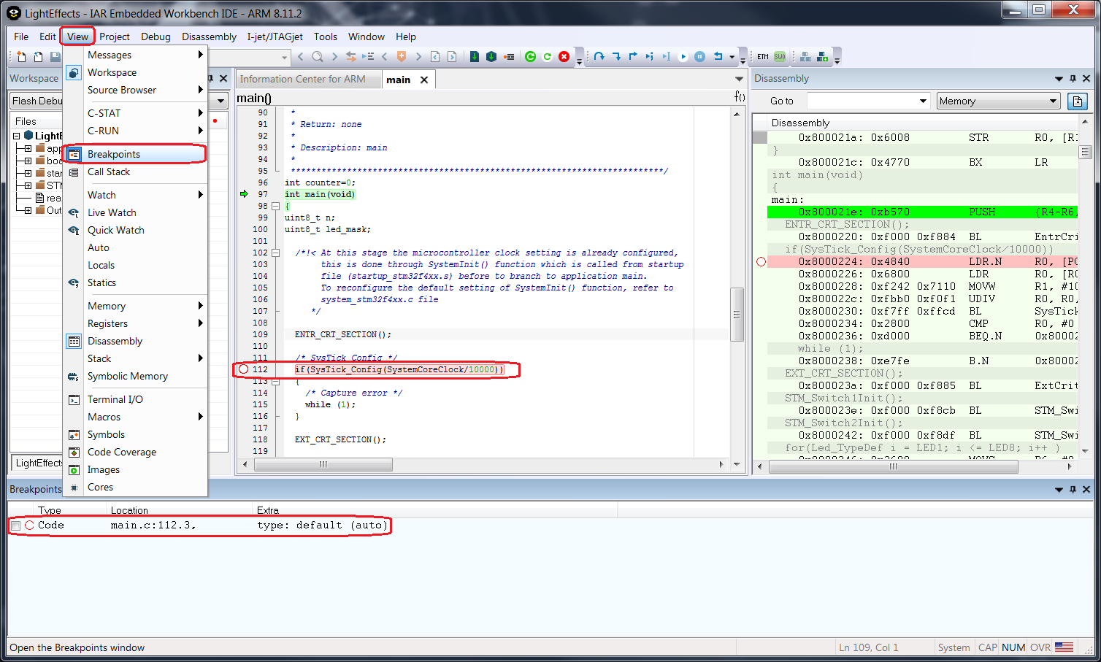The width and height of the screenshot is (1101, 662).
Task: Click the Download and Debug icon
Action: [475, 57]
